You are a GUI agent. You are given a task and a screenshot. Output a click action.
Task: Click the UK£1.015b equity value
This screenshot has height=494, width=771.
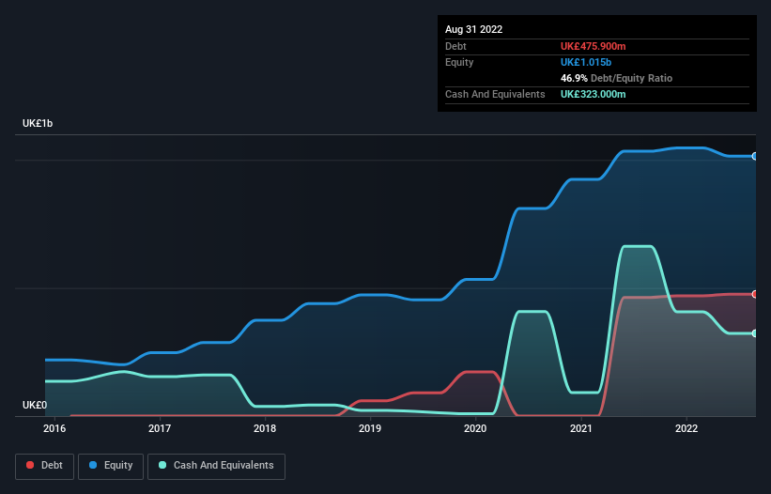(586, 62)
